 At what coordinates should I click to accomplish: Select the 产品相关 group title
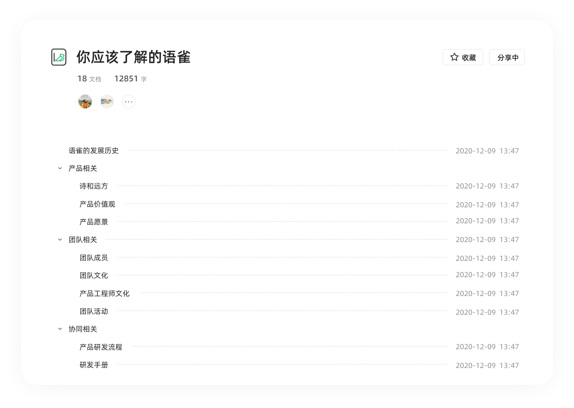tap(83, 168)
